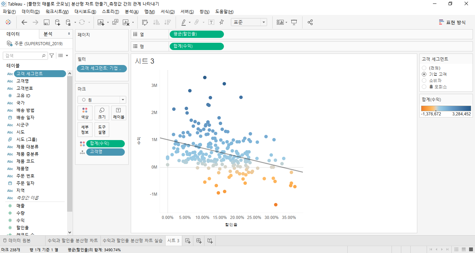Click the undo back arrow
This screenshot has width=475, height=253.
[x=24, y=22]
